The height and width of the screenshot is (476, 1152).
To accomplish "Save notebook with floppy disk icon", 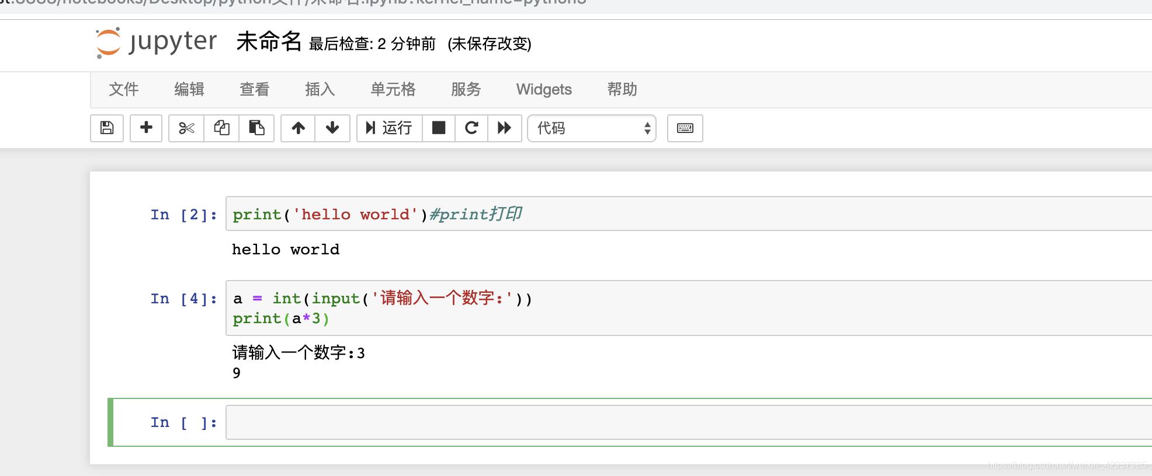I will (x=107, y=128).
